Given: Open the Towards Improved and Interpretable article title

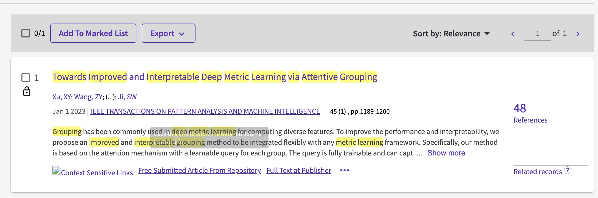Looking at the screenshot, I should click(214, 77).
